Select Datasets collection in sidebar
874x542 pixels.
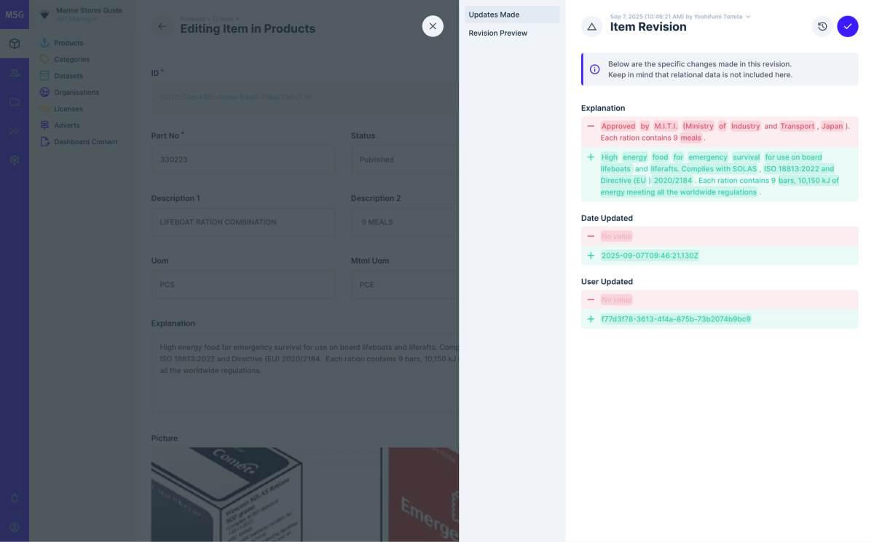pos(82,76)
